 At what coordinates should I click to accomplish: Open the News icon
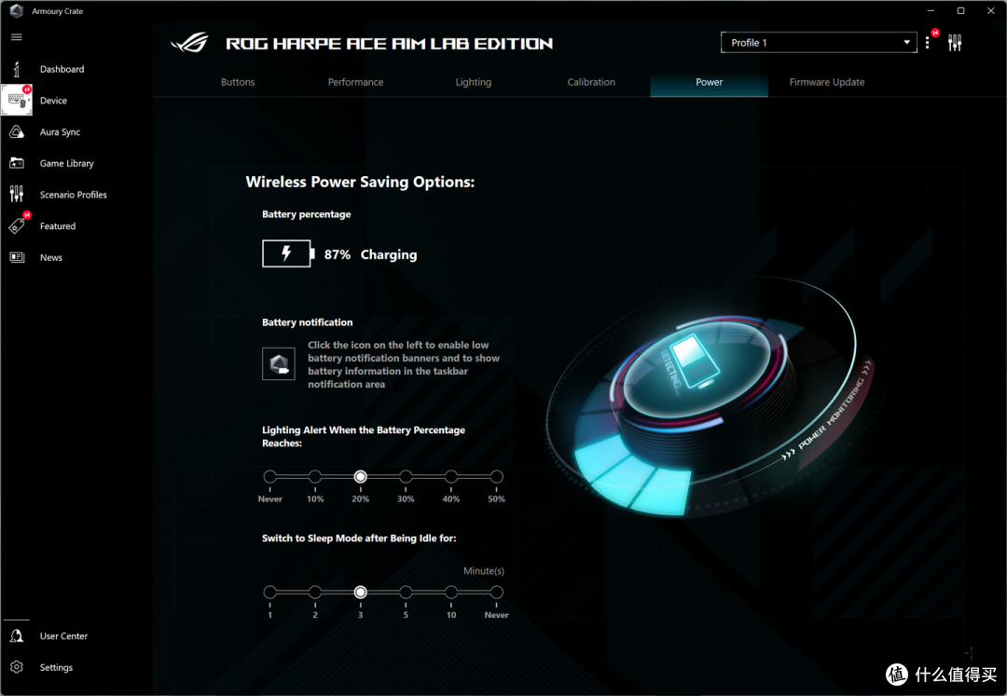click(17, 257)
